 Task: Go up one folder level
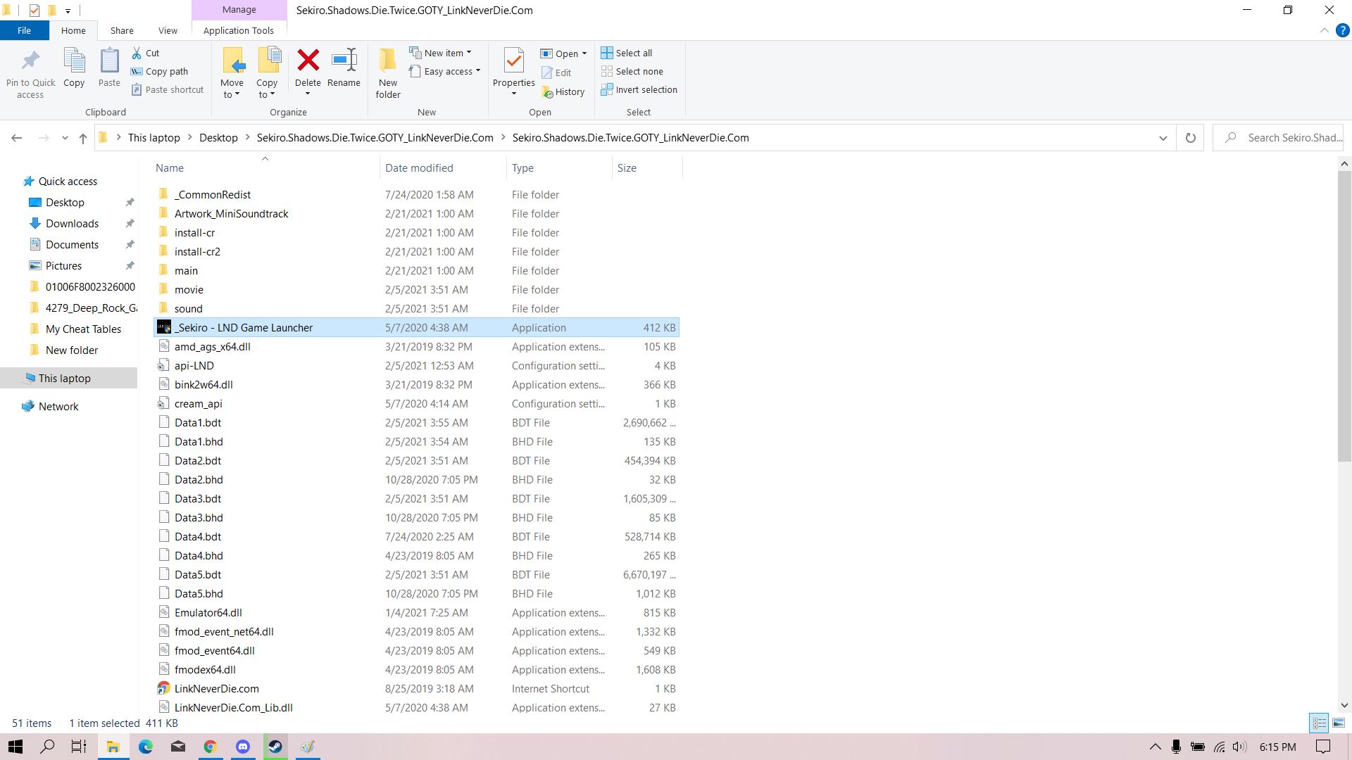point(83,138)
